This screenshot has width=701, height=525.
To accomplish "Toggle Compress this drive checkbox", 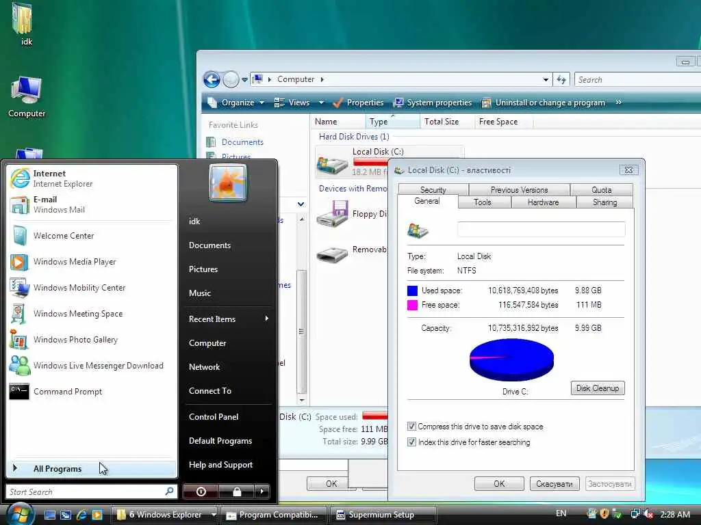I will 411,427.
